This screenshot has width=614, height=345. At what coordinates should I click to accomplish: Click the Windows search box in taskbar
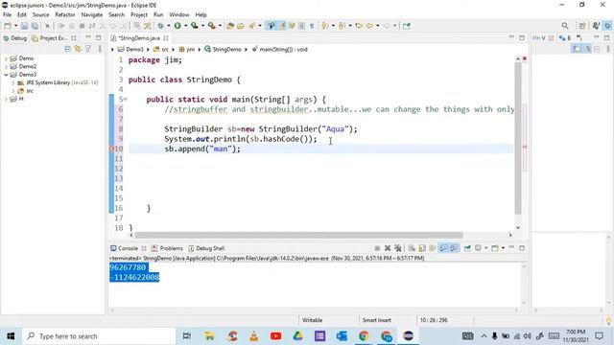tap(99, 336)
